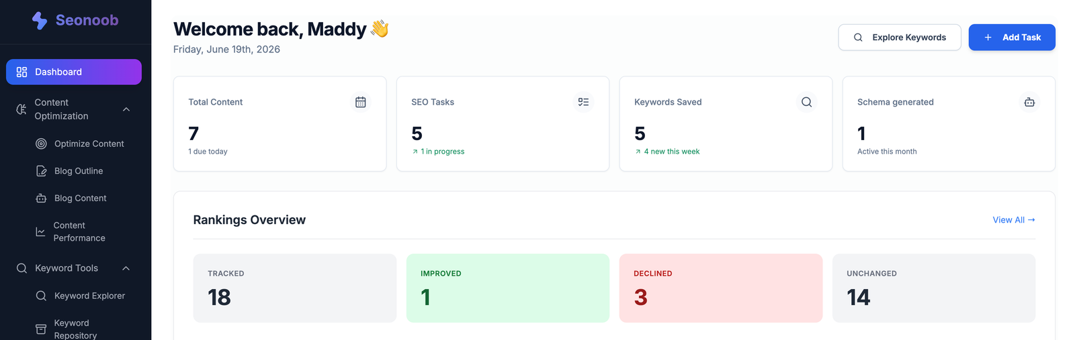Click the date 'Friday, June 19th, 2026'
This screenshot has width=1075, height=340.
point(226,50)
